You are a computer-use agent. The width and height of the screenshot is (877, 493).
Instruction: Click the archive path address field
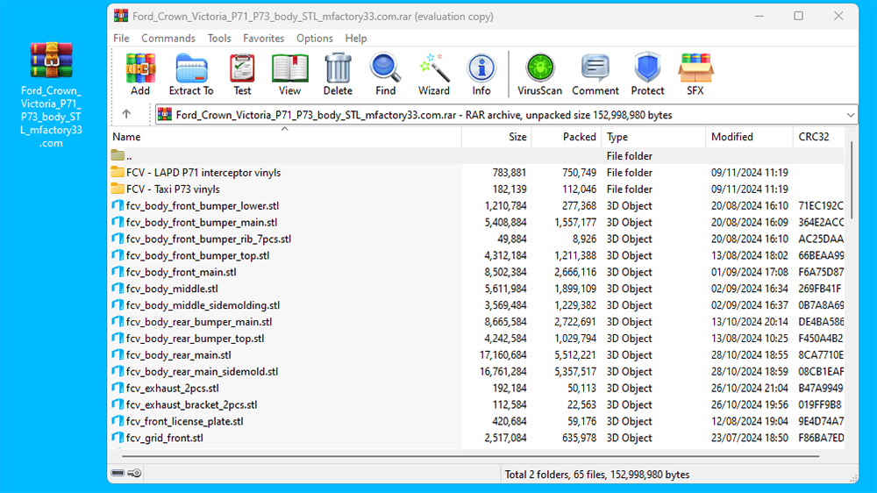coord(506,115)
